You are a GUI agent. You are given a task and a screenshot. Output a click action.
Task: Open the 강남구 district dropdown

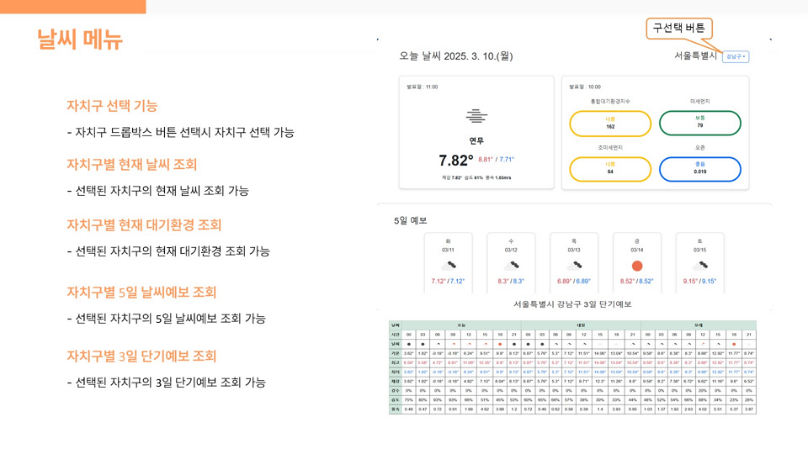pyautogui.click(x=736, y=56)
